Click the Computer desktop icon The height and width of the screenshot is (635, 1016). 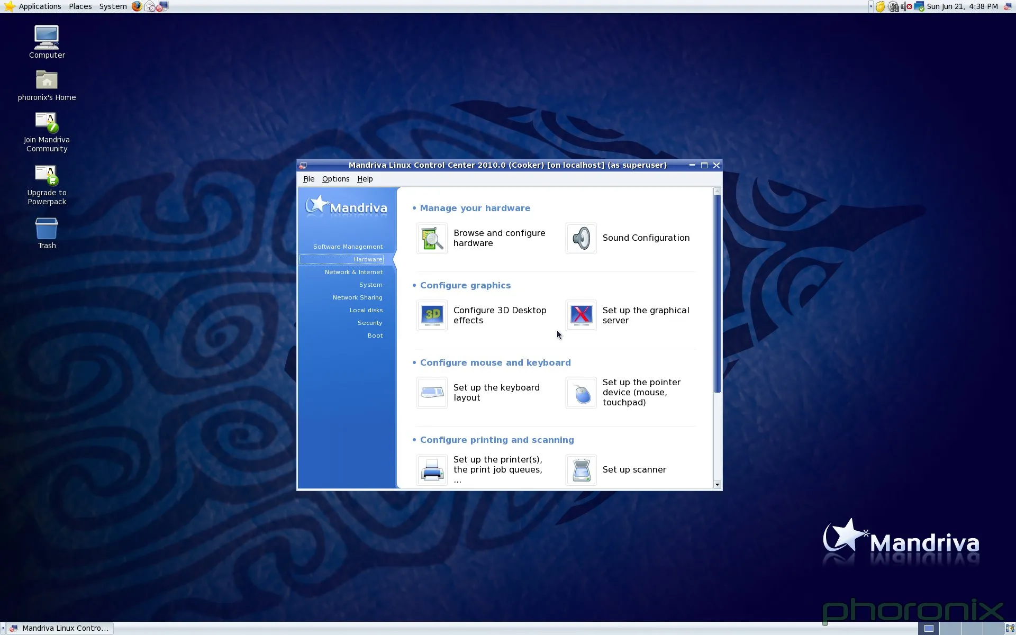click(47, 37)
